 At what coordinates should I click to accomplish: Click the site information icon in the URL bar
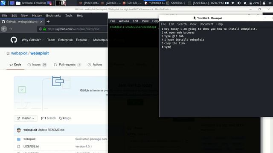click(x=41, y=29)
